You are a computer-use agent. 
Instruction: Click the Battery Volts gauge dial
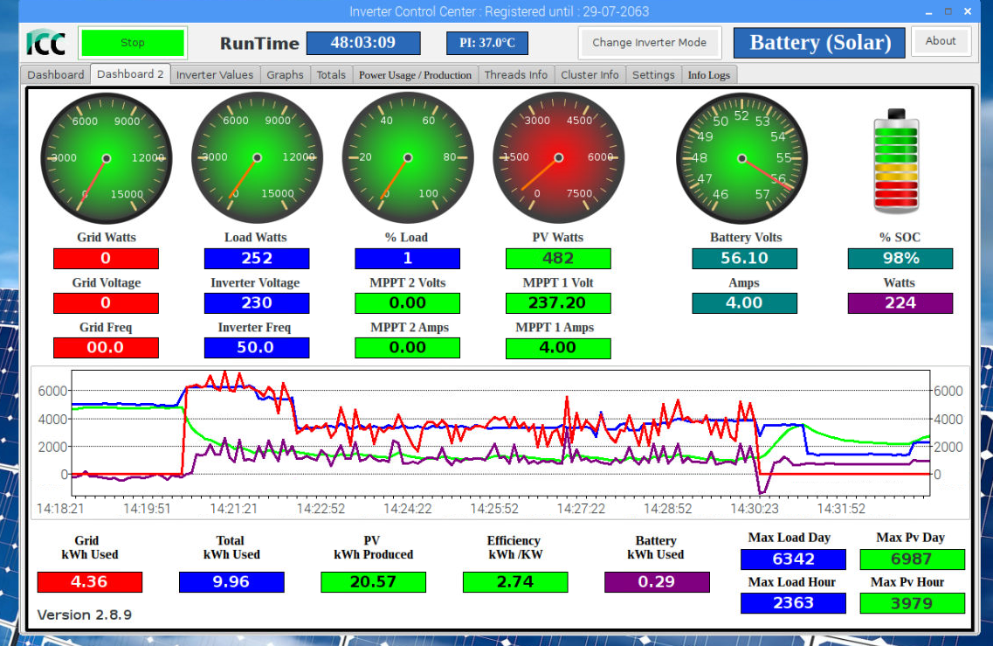point(741,158)
